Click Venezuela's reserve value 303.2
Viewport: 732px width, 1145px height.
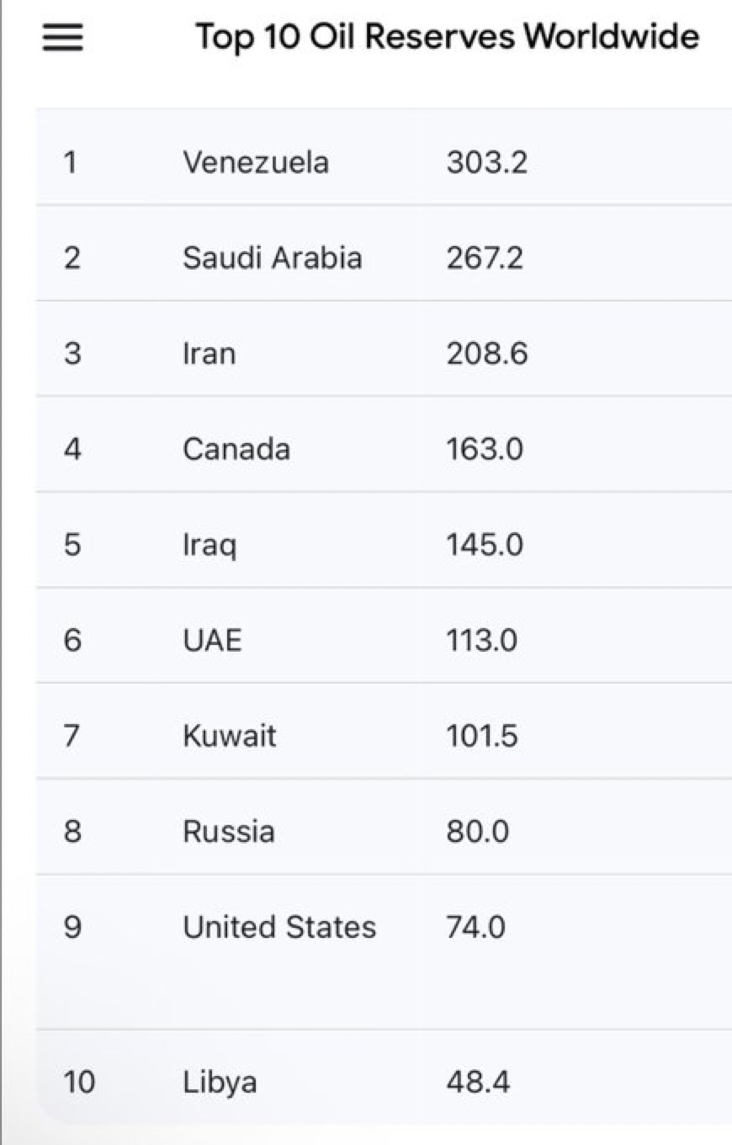(487, 163)
